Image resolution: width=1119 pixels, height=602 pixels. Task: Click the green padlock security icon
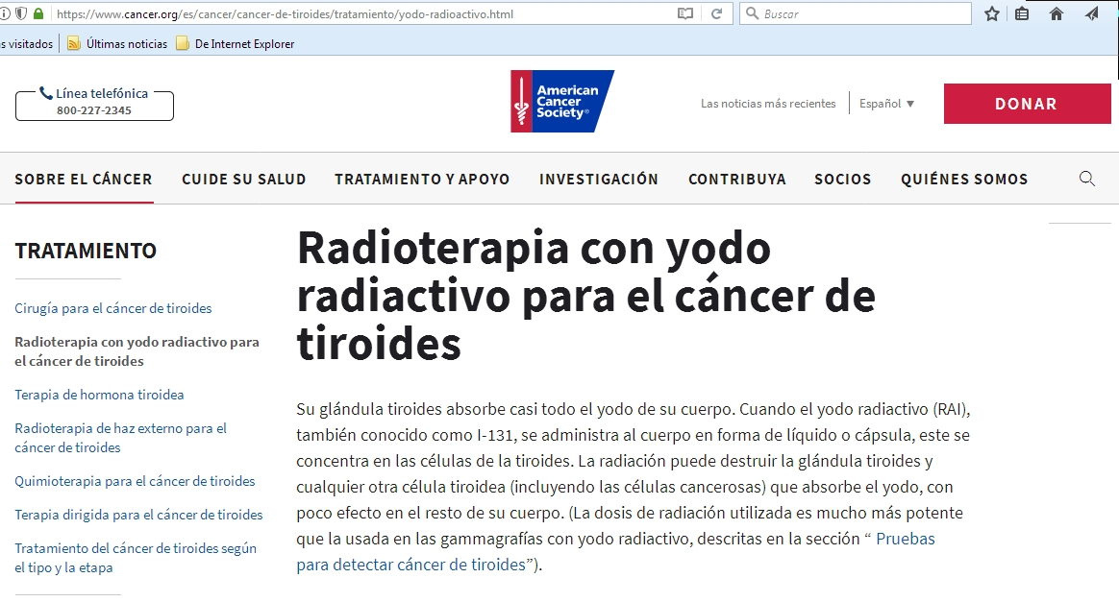(38, 13)
